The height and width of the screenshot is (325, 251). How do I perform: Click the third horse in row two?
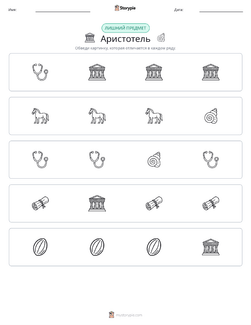point(154,116)
